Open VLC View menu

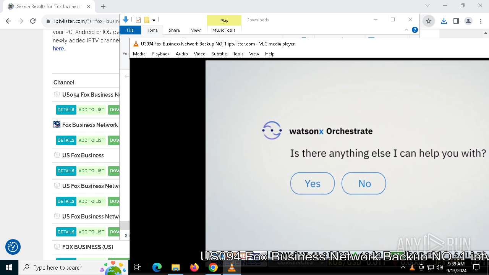[254, 54]
